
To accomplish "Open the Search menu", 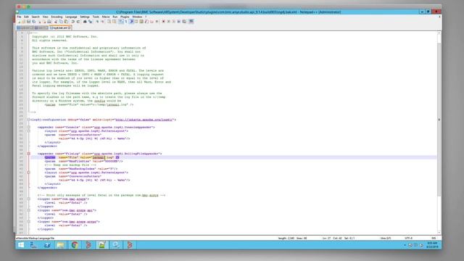I will (x=36, y=17).
